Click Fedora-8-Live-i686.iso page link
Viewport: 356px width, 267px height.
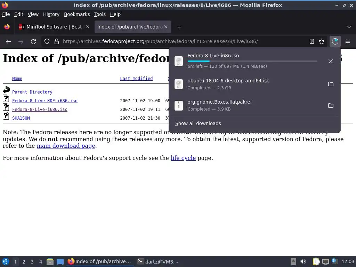coord(40,110)
